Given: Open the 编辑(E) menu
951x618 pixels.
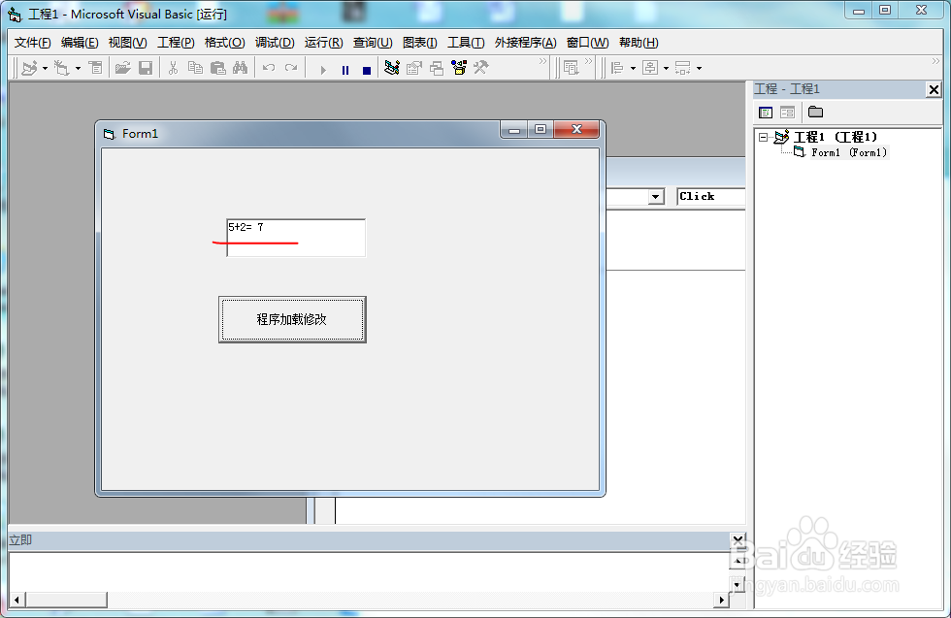Looking at the screenshot, I should [80, 43].
